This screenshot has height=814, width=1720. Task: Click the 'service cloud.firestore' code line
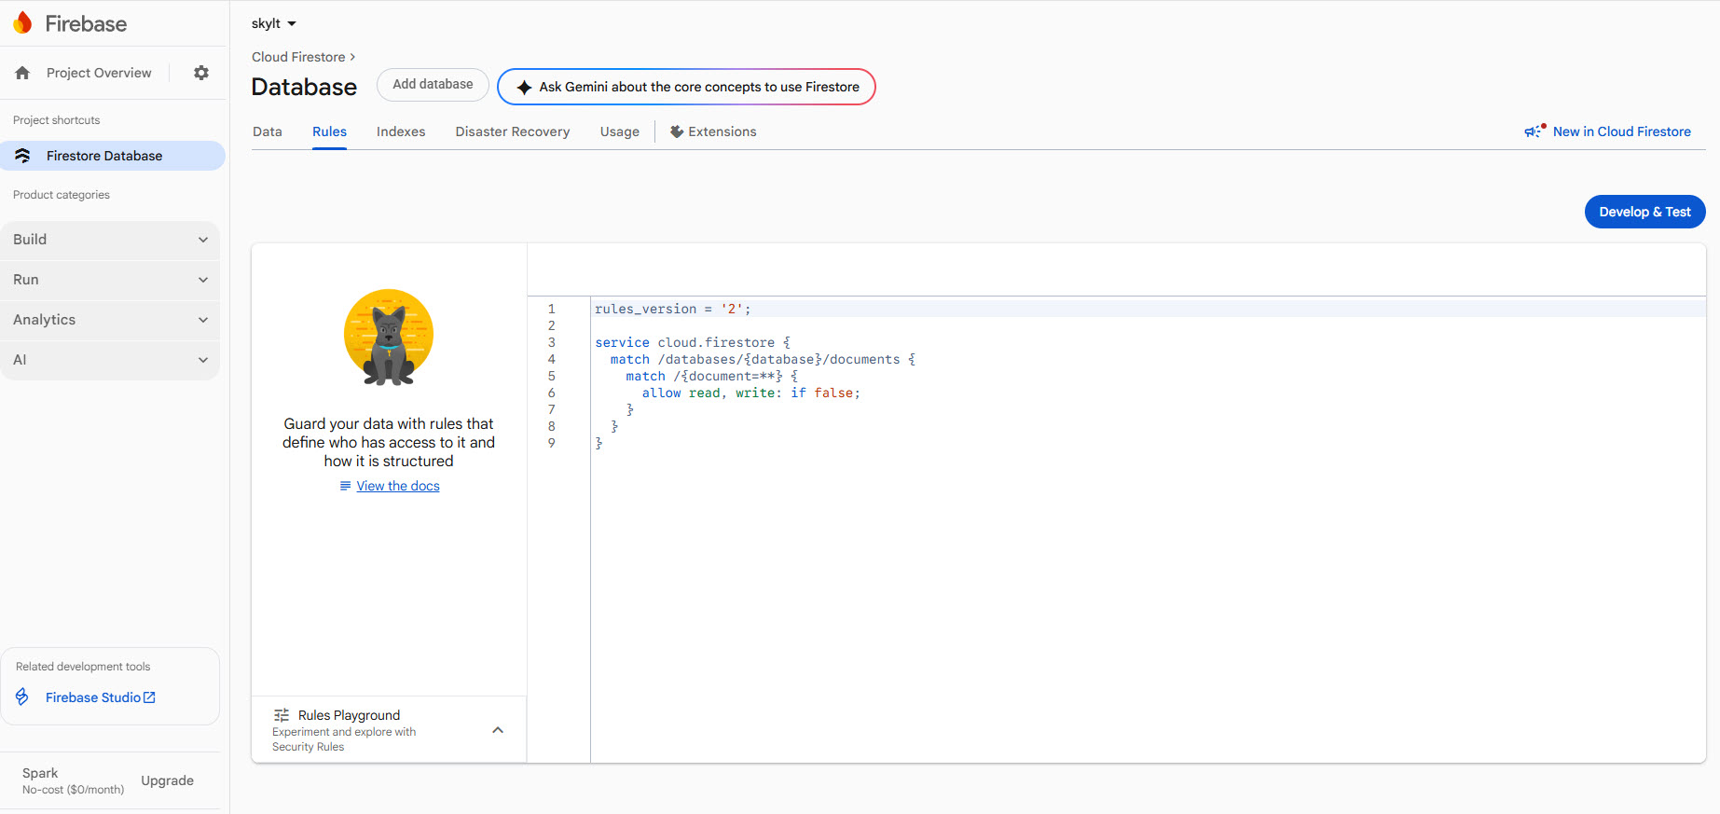pyautogui.click(x=693, y=342)
